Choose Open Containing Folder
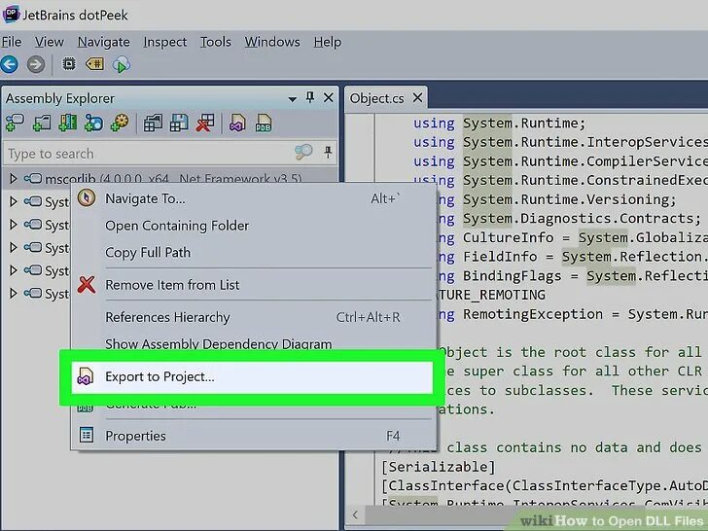The height and width of the screenshot is (531, 708). tap(254, 226)
